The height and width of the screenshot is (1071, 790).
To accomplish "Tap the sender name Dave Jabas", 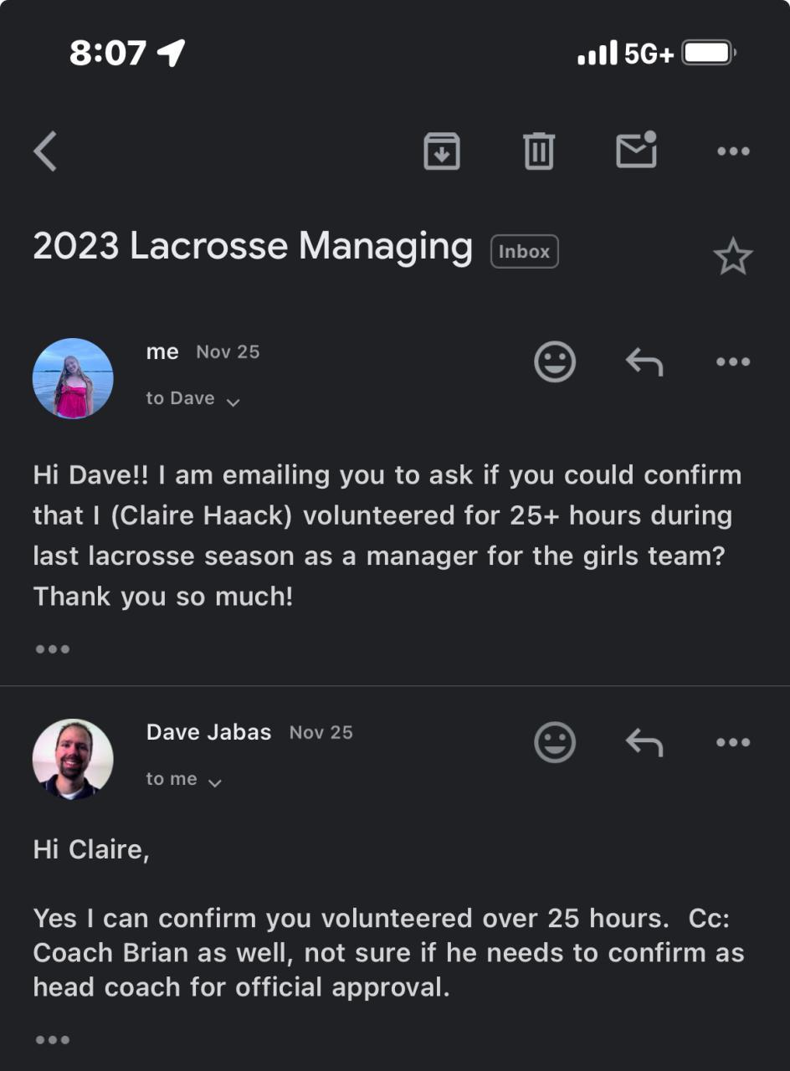I will point(208,732).
